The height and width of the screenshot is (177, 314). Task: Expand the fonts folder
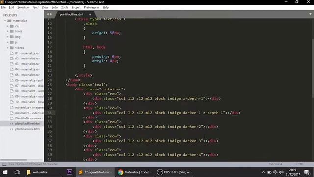[7, 31]
